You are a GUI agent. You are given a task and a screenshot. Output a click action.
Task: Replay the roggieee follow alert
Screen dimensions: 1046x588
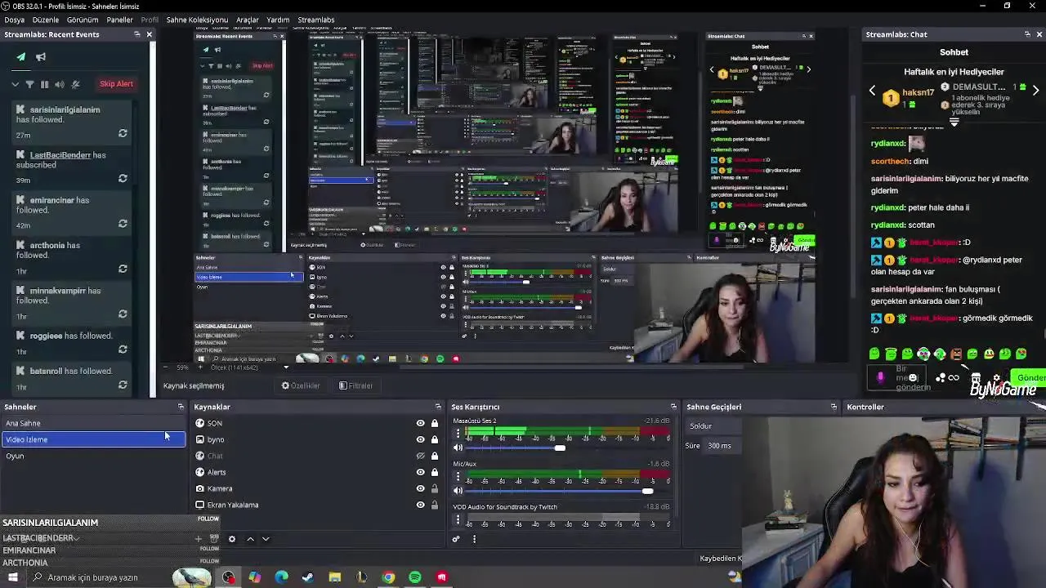tap(123, 349)
